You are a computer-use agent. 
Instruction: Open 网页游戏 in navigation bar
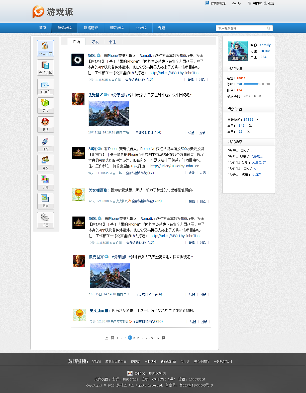117,28
